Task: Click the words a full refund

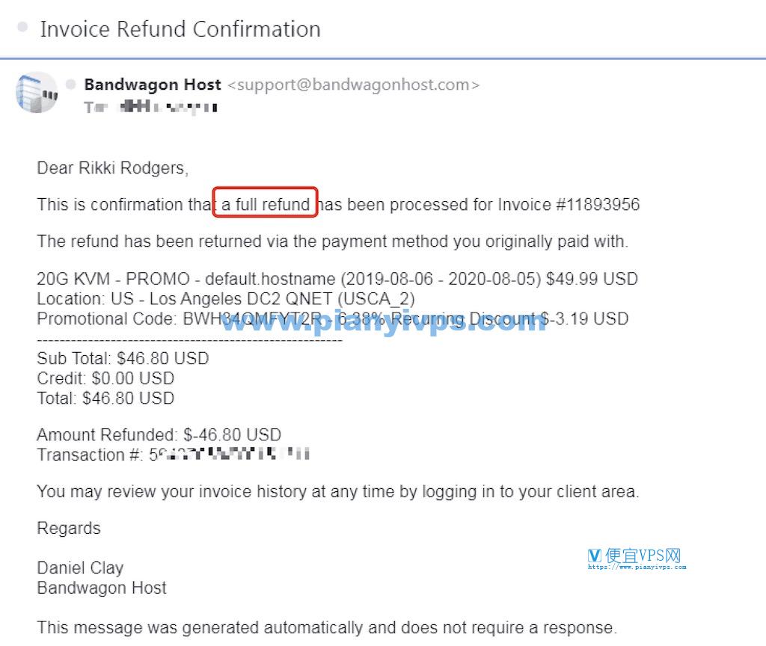Action: click(x=266, y=204)
